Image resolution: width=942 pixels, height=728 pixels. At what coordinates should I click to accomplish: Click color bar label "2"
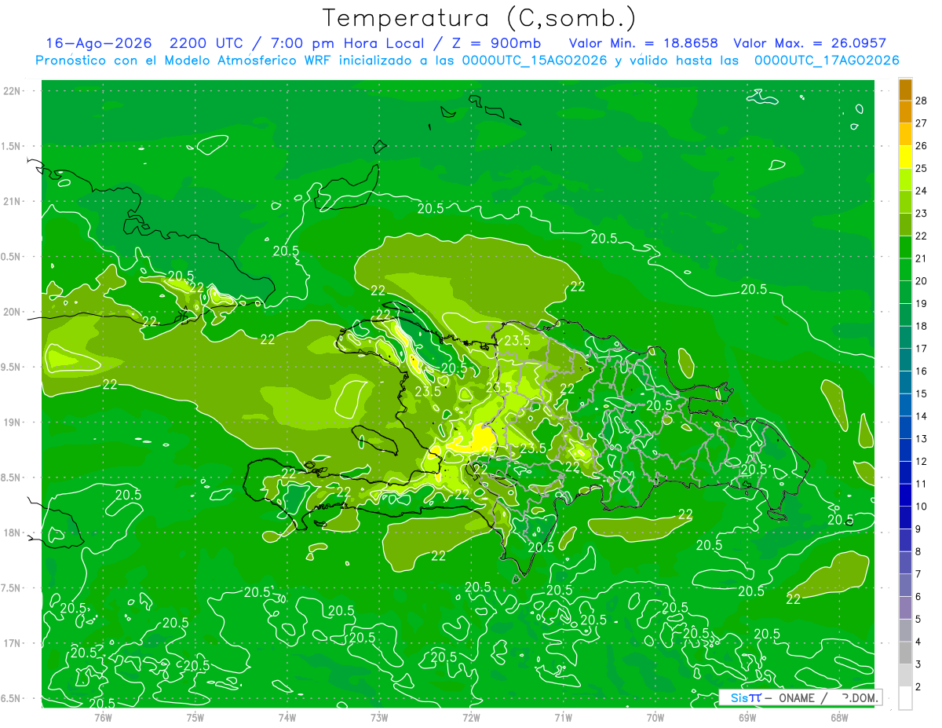pyautogui.click(x=918, y=687)
